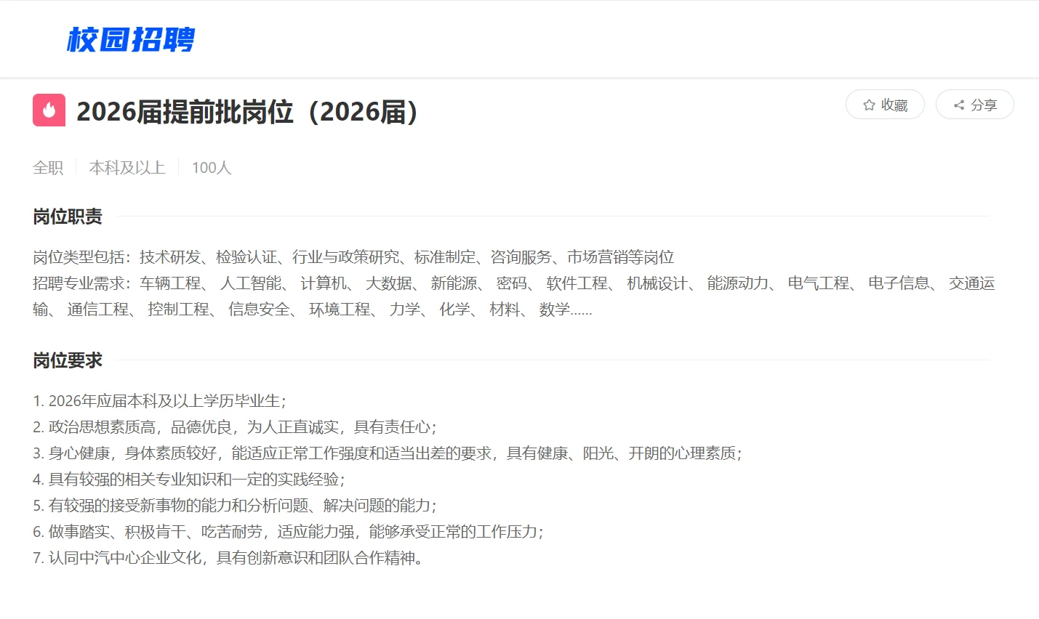Select the 人工智能 keyword in requirements text
The width and height of the screenshot is (1039, 619).
tap(252, 283)
